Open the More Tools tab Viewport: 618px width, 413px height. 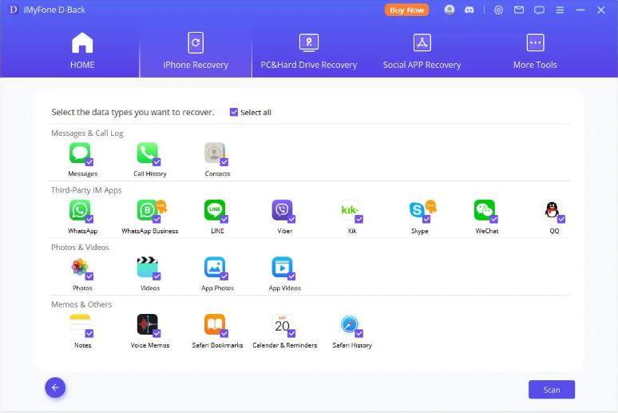click(x=535, y=51)
